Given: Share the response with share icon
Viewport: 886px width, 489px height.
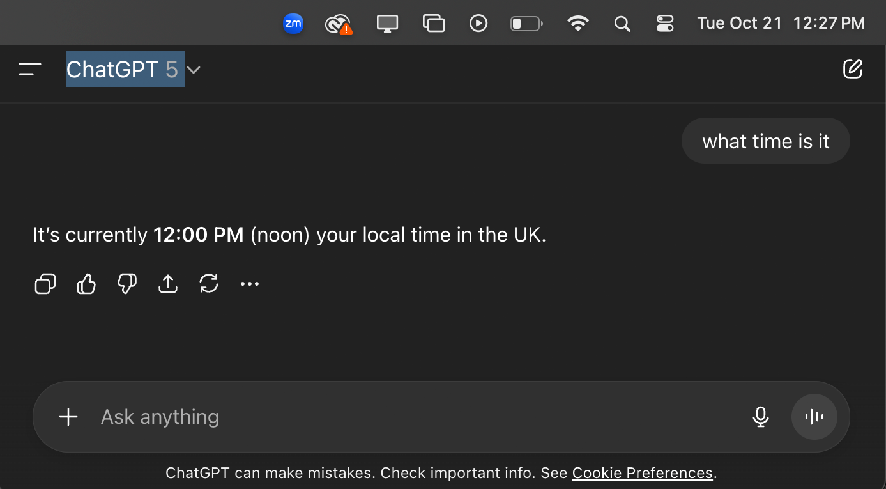Looking at the screenshot, I should [x=167, y=284].
